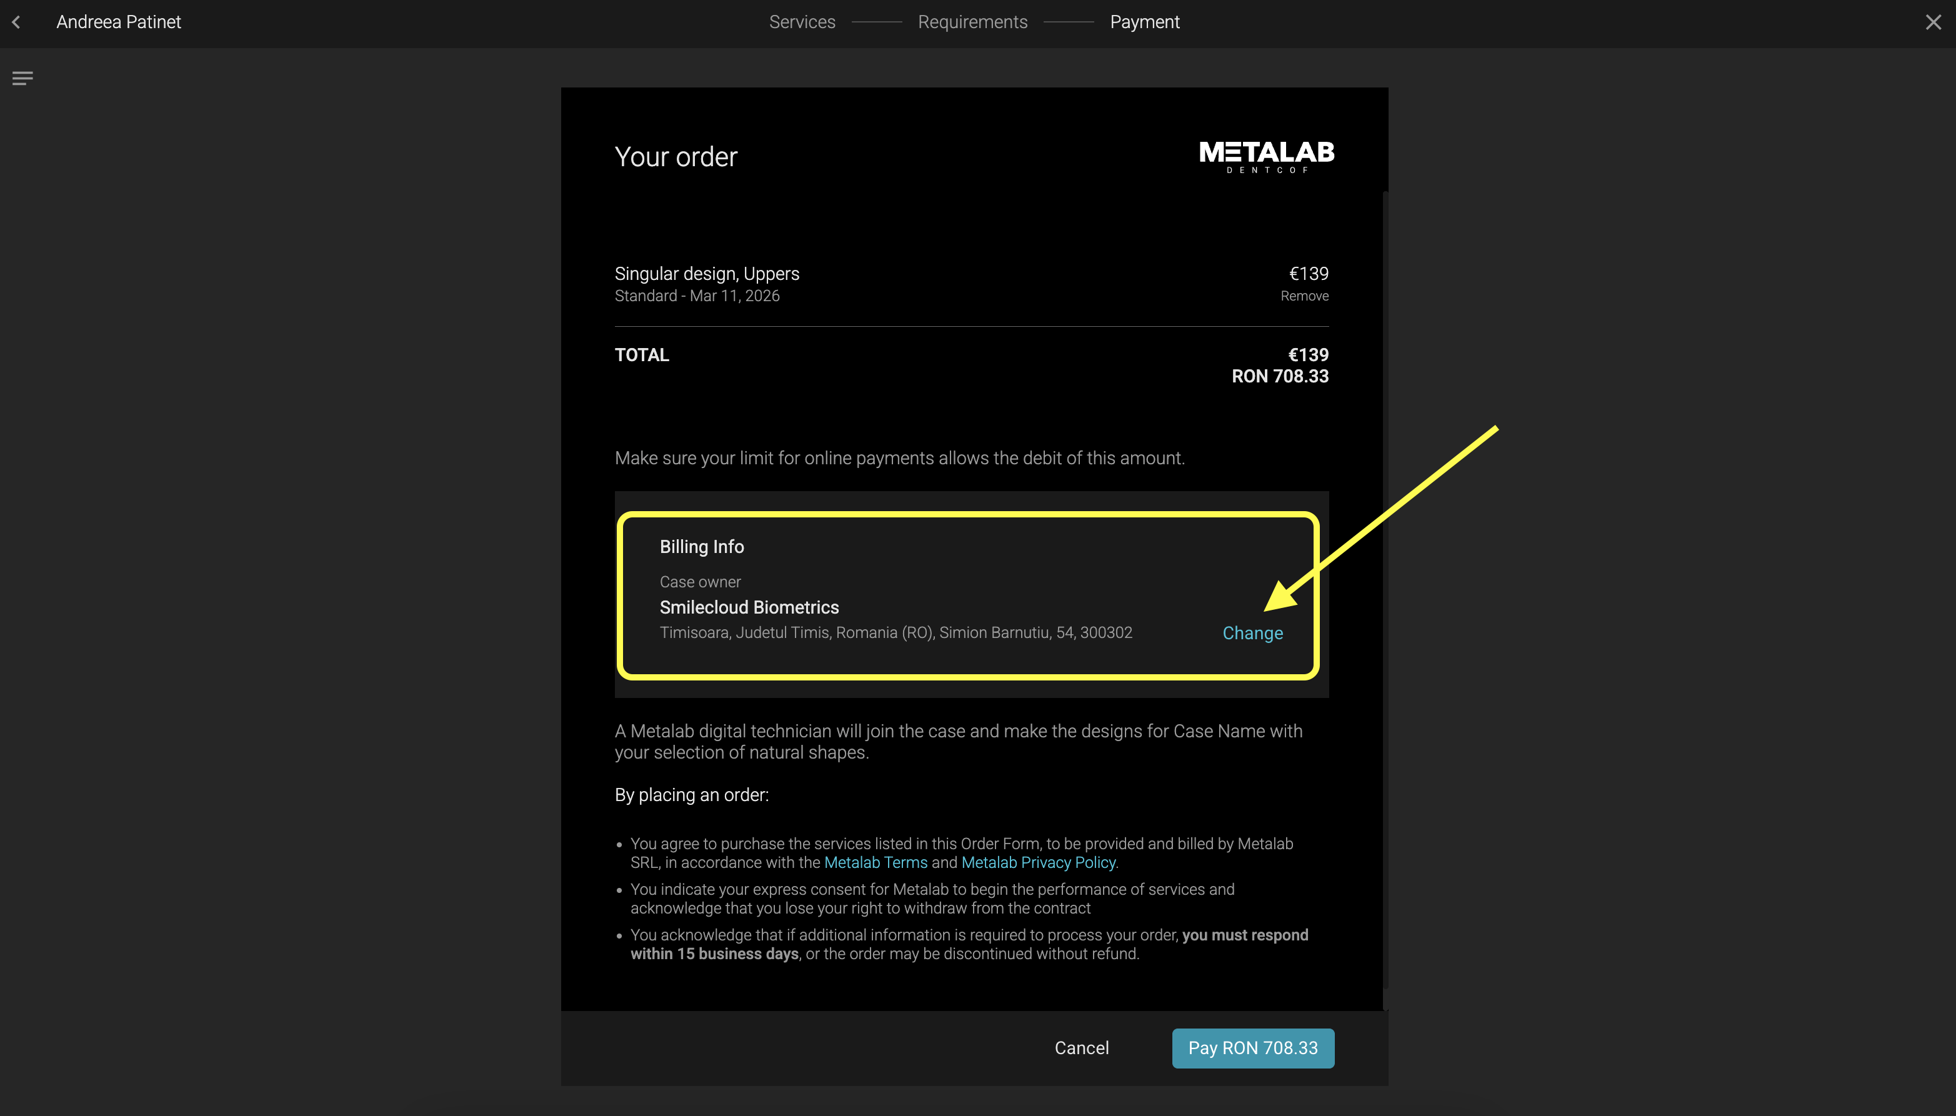Click the RON 708.33 total amount

click(1279, 376)
